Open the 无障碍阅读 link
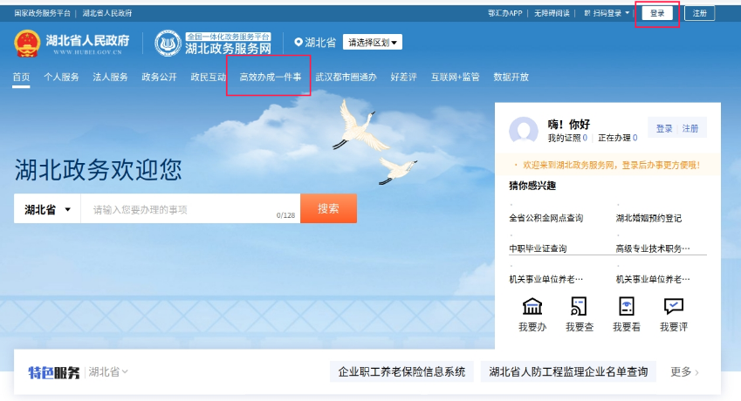Screen dimensions: 741x401 coord(552,13)
